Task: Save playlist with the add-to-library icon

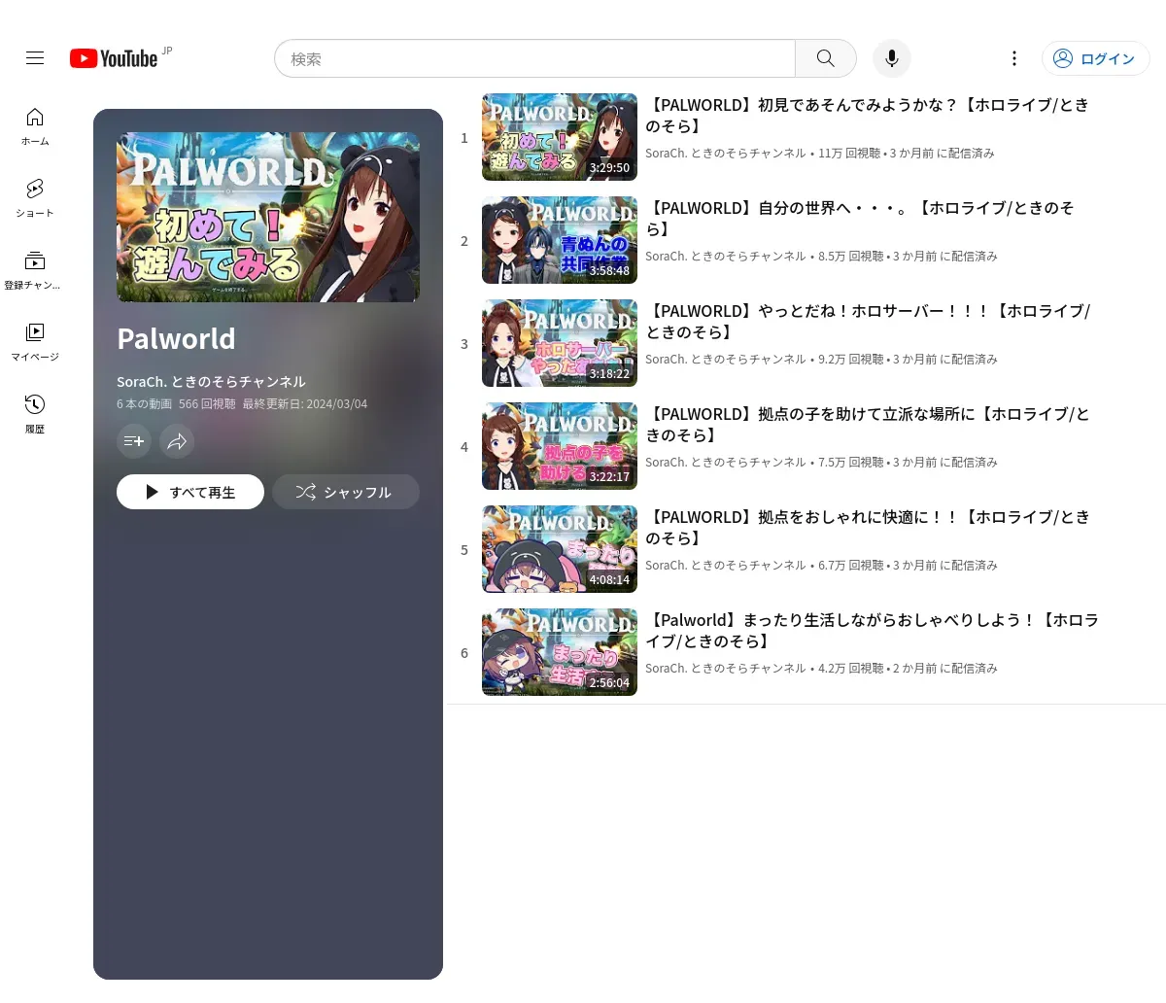Action: pyautogui.click(x=134, y=441)
